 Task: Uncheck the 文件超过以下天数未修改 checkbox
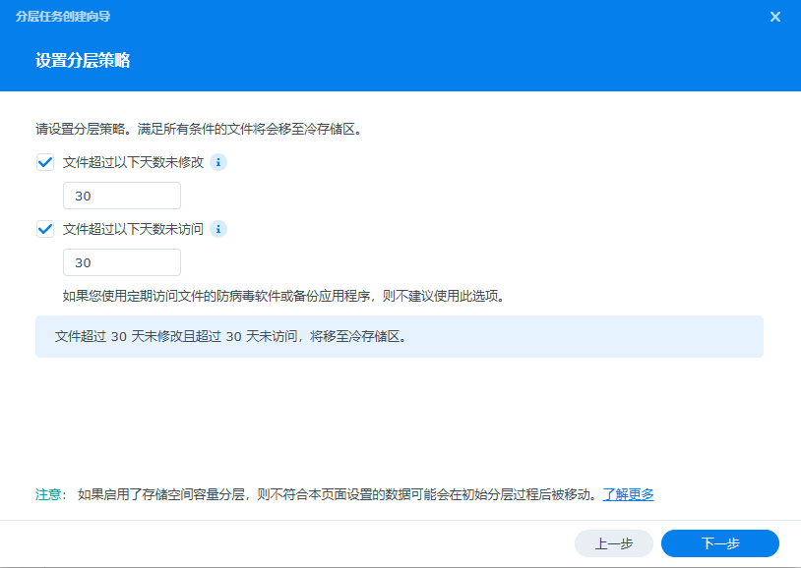(x=45, y=163)
